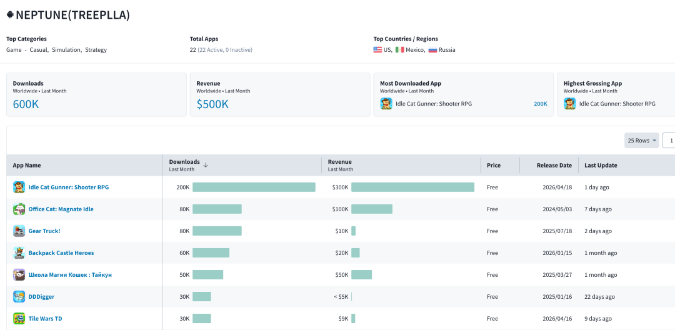The height and width of the screenshot is (330, 675).
Task: Click the 60K downloads value
Action: click(184, 253)
